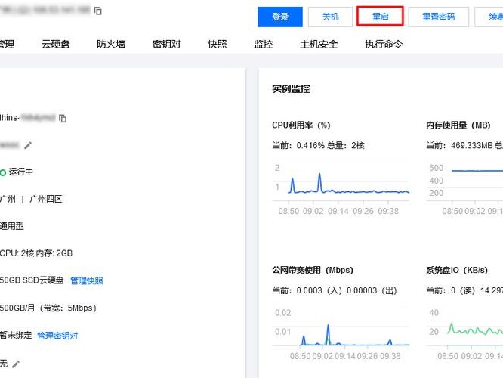Select the 当前: 0.416% CPU value

click(298, 145)
